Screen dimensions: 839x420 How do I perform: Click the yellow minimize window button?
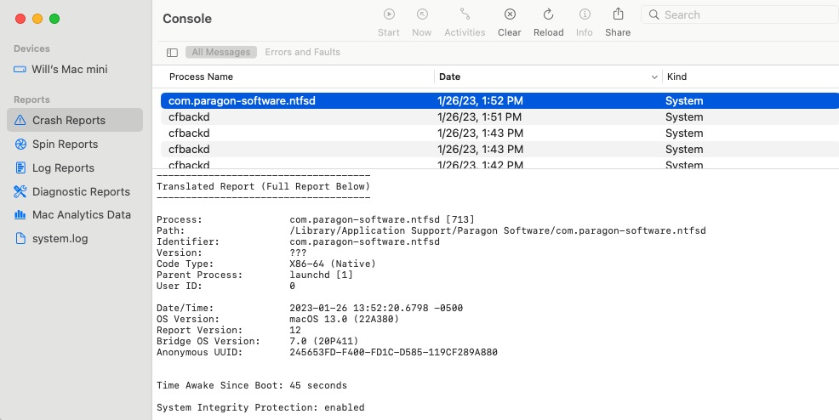click(x=37, y=19)
